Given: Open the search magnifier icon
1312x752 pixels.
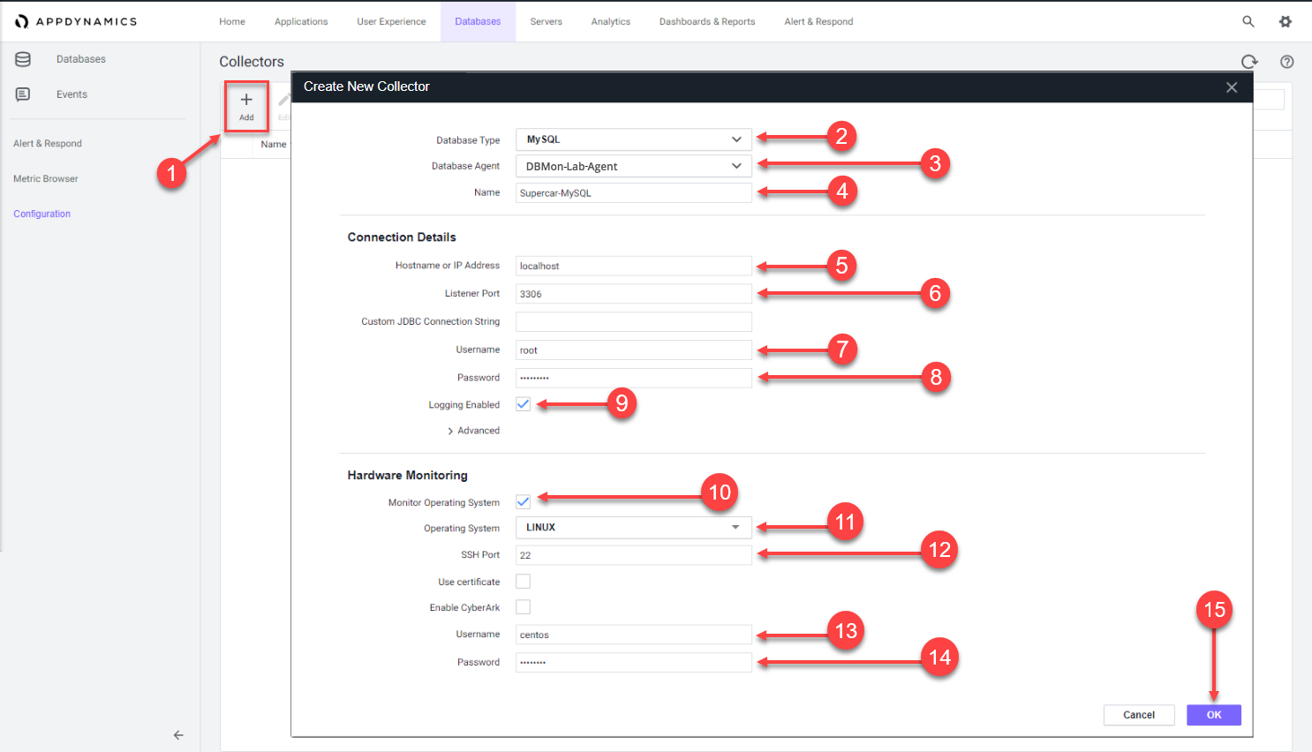Looking at the screenshot, I should pos(1248,21).
